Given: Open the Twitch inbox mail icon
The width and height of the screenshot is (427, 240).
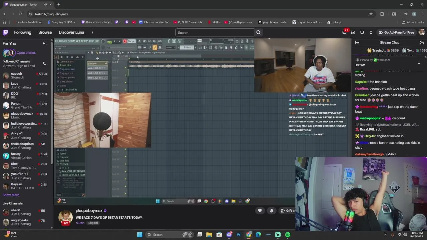Looking at the screenshot, I should tap(353, 32).
